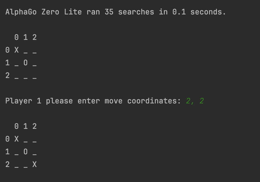Click the "0.1 seconds" text
260x182 pixels.
(x=199, y=12)
